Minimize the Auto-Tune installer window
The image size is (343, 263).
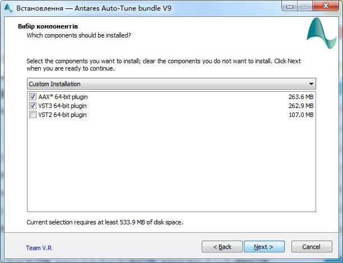(x=289, y=7)
